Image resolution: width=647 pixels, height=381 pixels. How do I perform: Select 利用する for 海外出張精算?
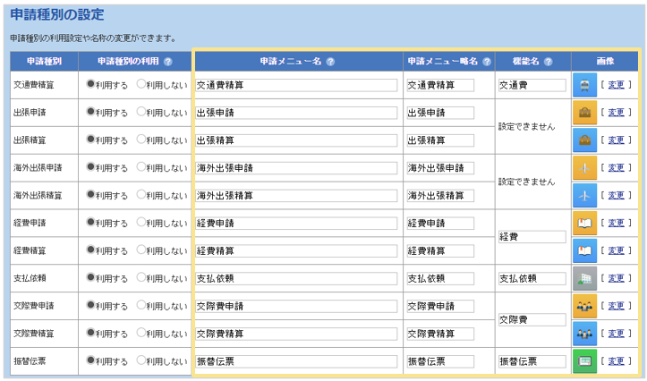pos(90,195)
